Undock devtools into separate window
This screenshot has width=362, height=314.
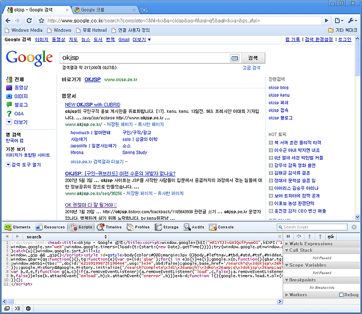pyautogui.click(x=7, y=308)
